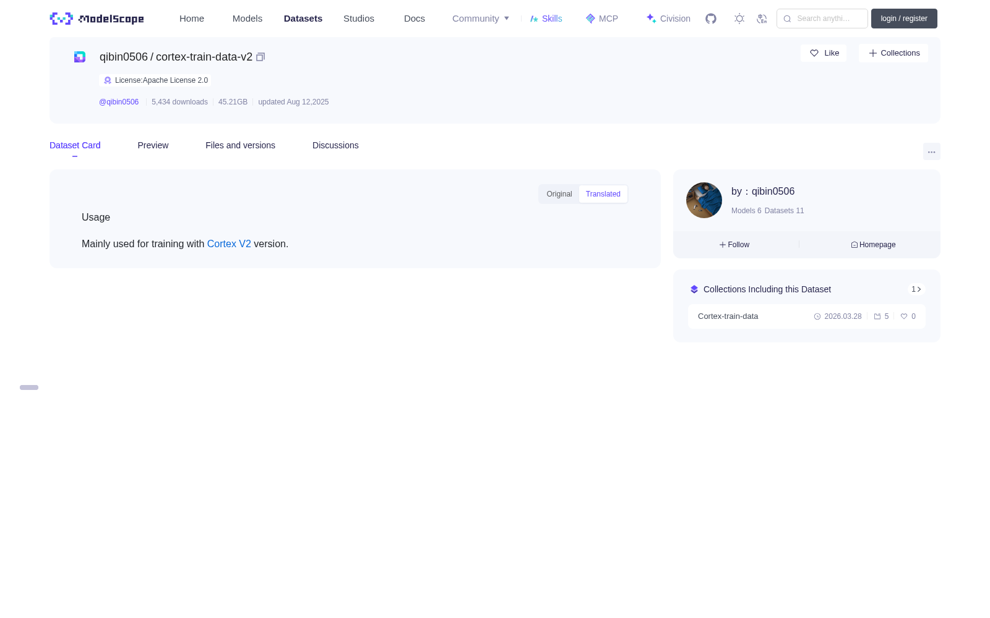Click the qibin0506 author profile photo
990x618 pixels.
coord(704,200)
